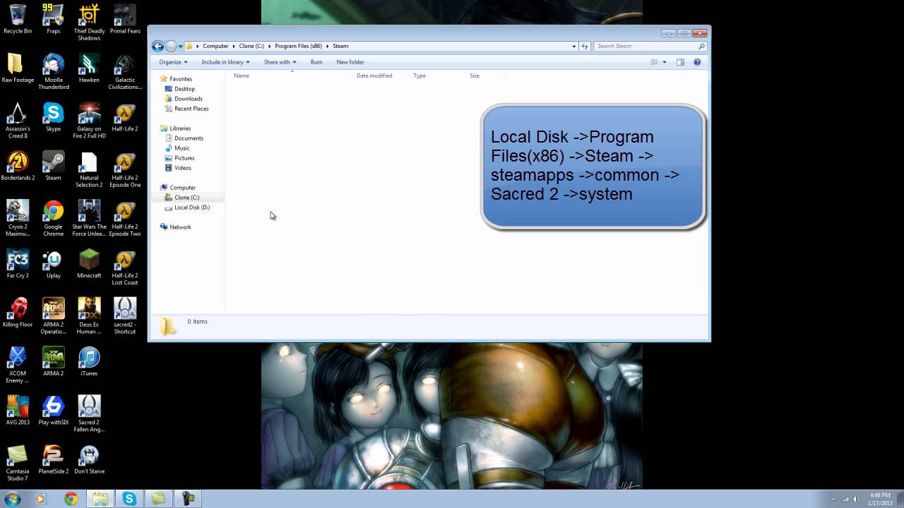Open the Uplay desktop shortcut
The height and width of the screenshot is (508, 904).
[53, 264]
